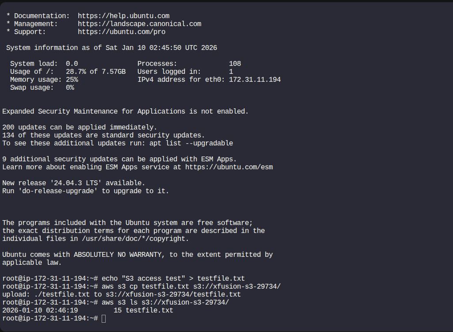Click the Processes value 108

235,64
